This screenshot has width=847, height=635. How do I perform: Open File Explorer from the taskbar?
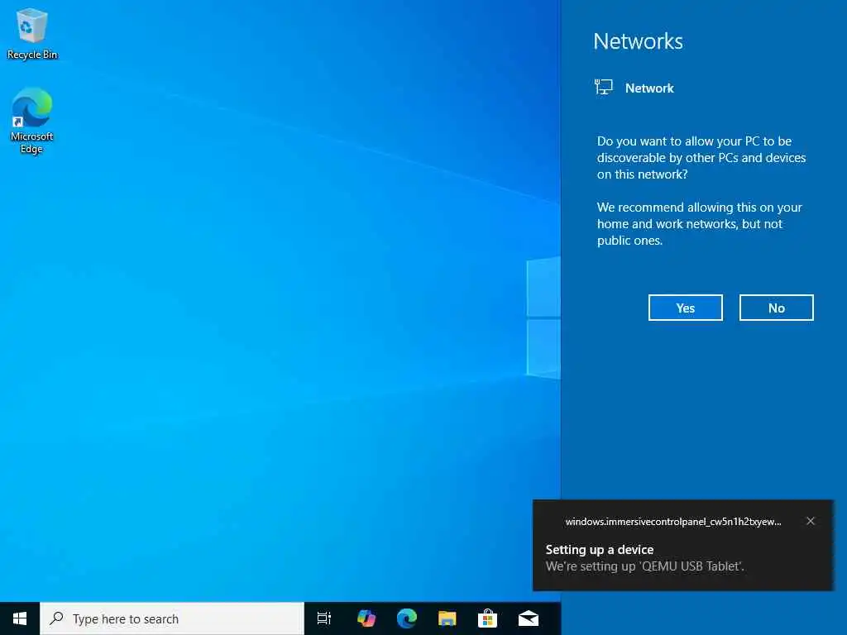(x=447, y=618)
